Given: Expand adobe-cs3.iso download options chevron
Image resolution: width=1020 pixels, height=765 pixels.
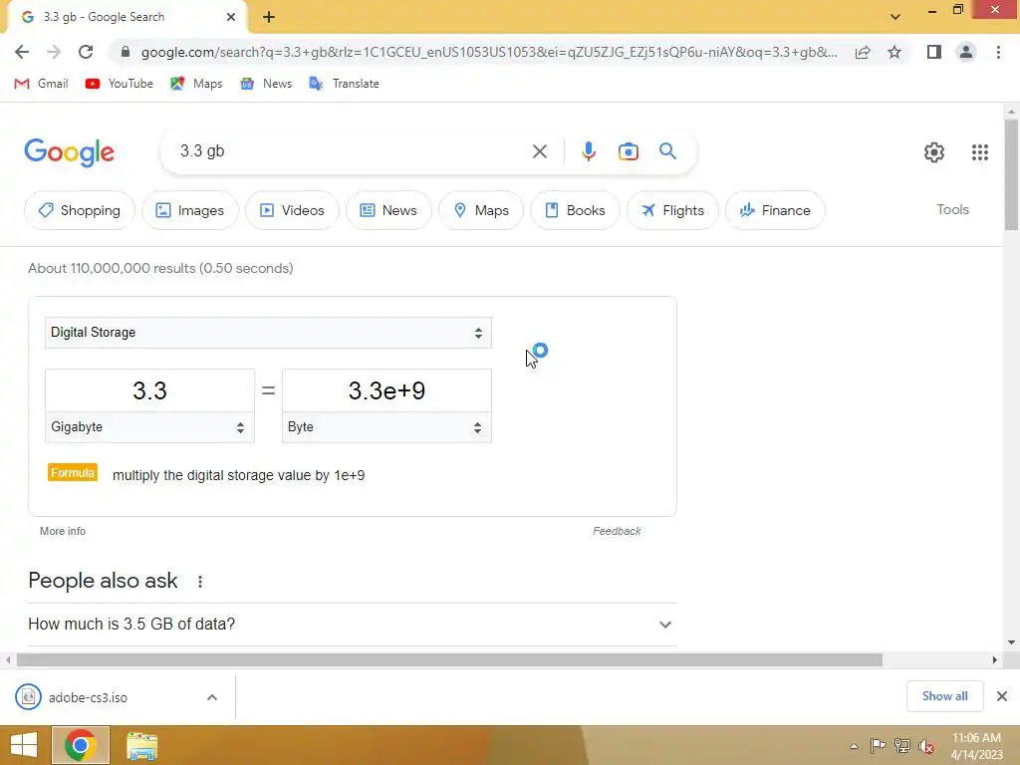Looking at the screenshot, I should (211, 697).
